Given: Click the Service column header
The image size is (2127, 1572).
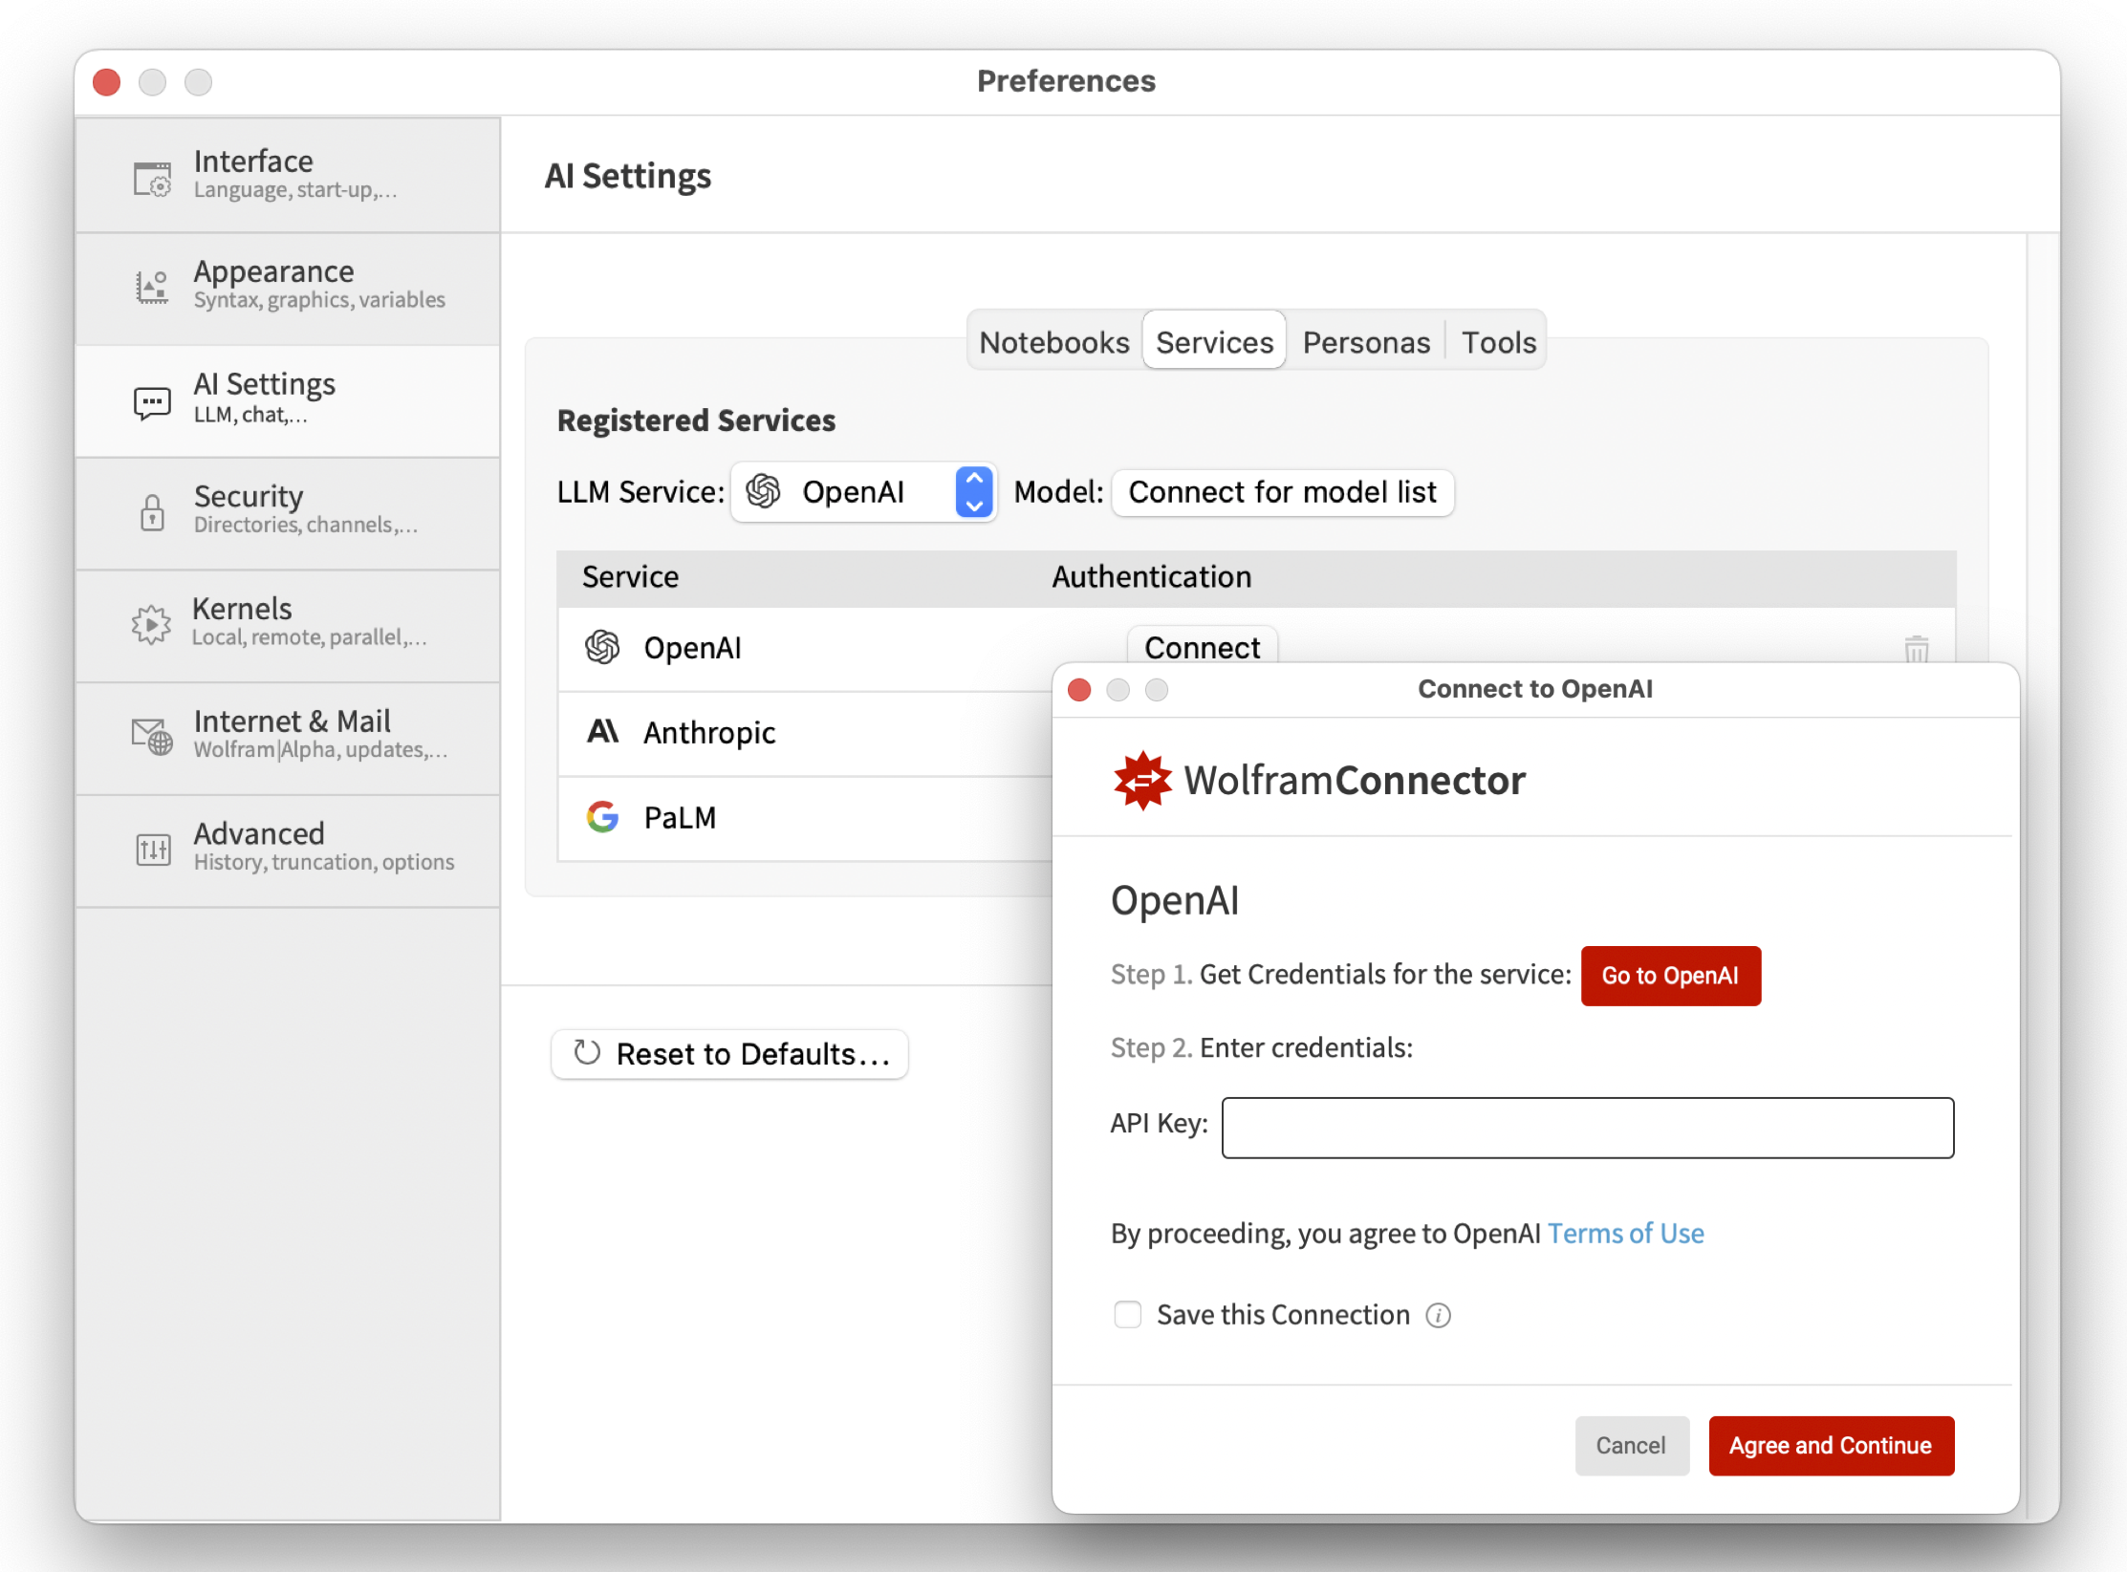Looking at the screenshot, I should tap(630, 577).
